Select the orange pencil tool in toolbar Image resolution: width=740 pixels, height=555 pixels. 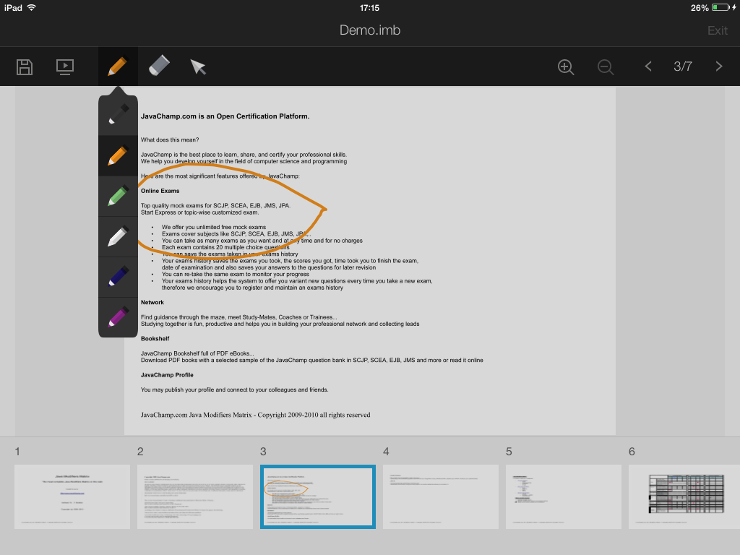(118, 66)
